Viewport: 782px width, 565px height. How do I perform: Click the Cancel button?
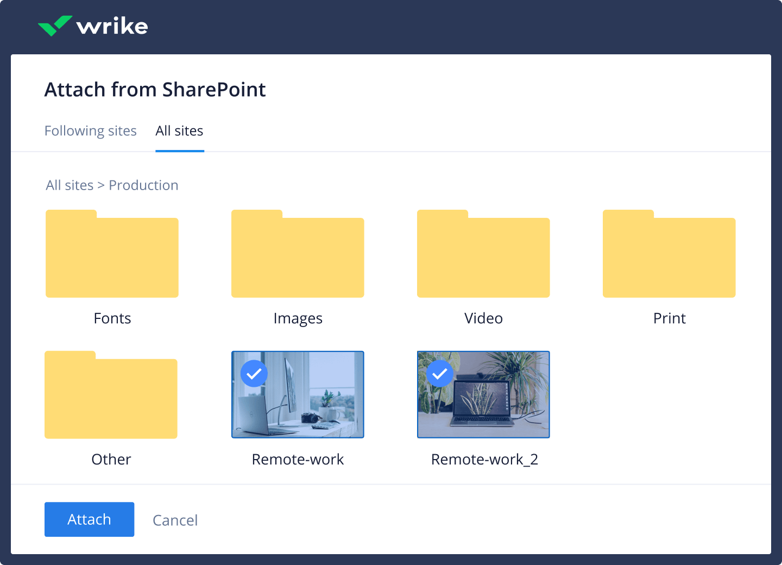(x=175, y=520)
